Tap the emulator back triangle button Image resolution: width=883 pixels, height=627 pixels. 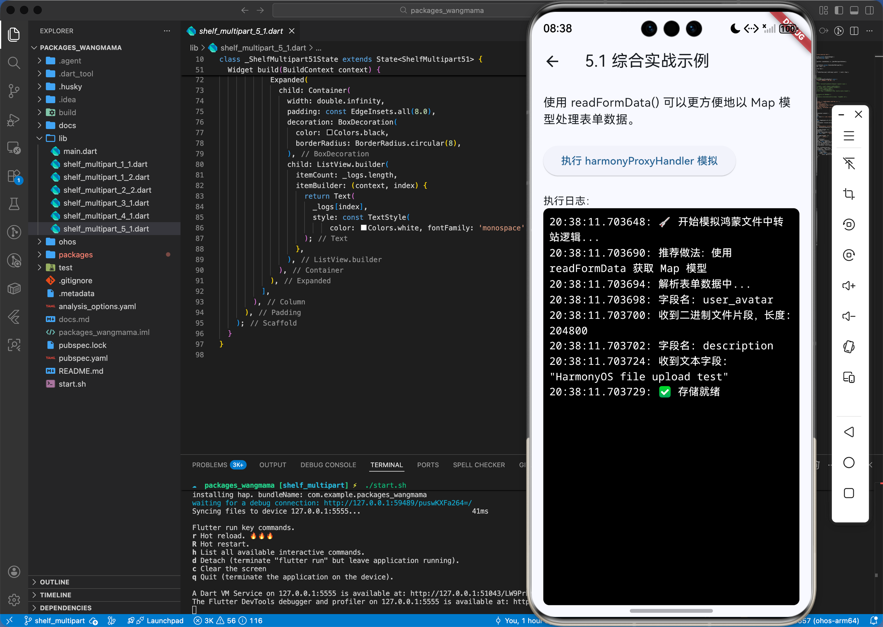(x=849, y=432)
